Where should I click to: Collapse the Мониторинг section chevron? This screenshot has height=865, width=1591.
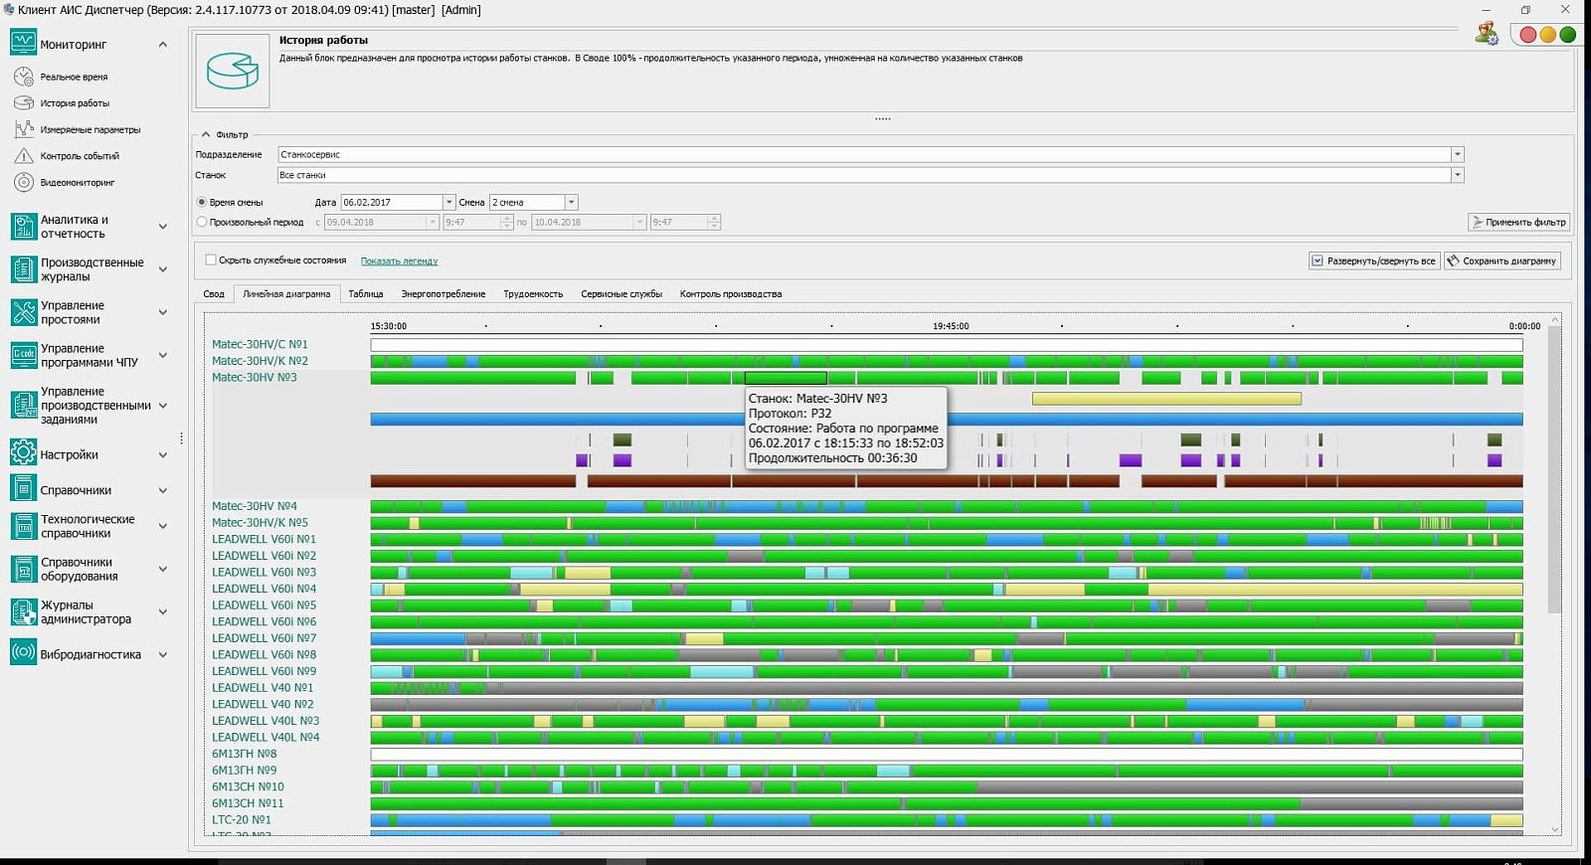coord(163,45)
